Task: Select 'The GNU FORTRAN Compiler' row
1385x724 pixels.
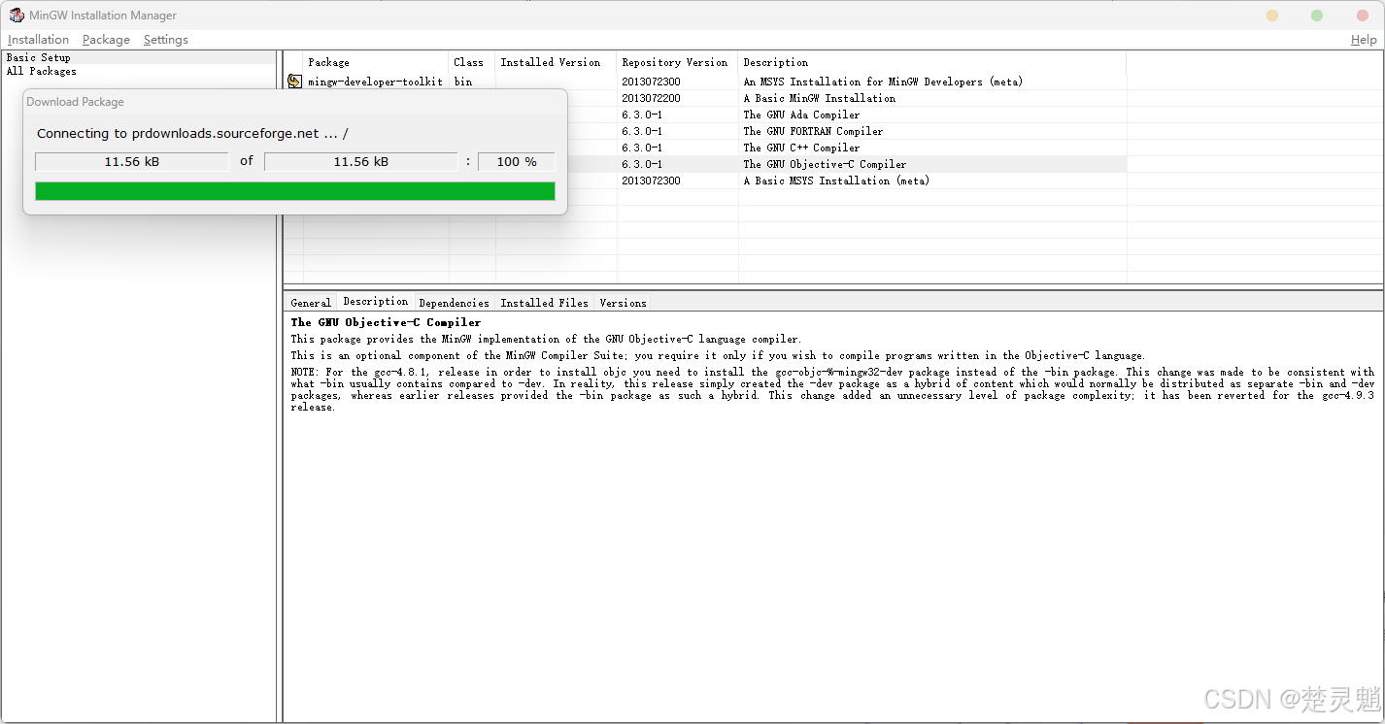Action: click(x=814, y=132)
